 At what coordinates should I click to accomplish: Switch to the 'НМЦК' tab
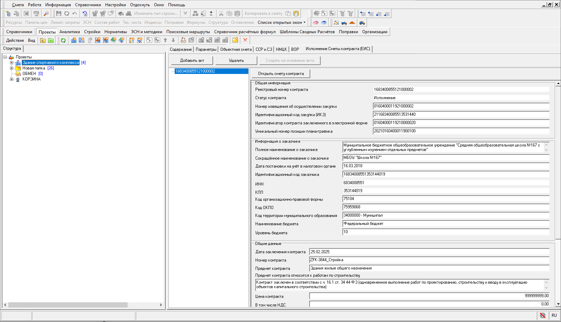tap(281, 49)
